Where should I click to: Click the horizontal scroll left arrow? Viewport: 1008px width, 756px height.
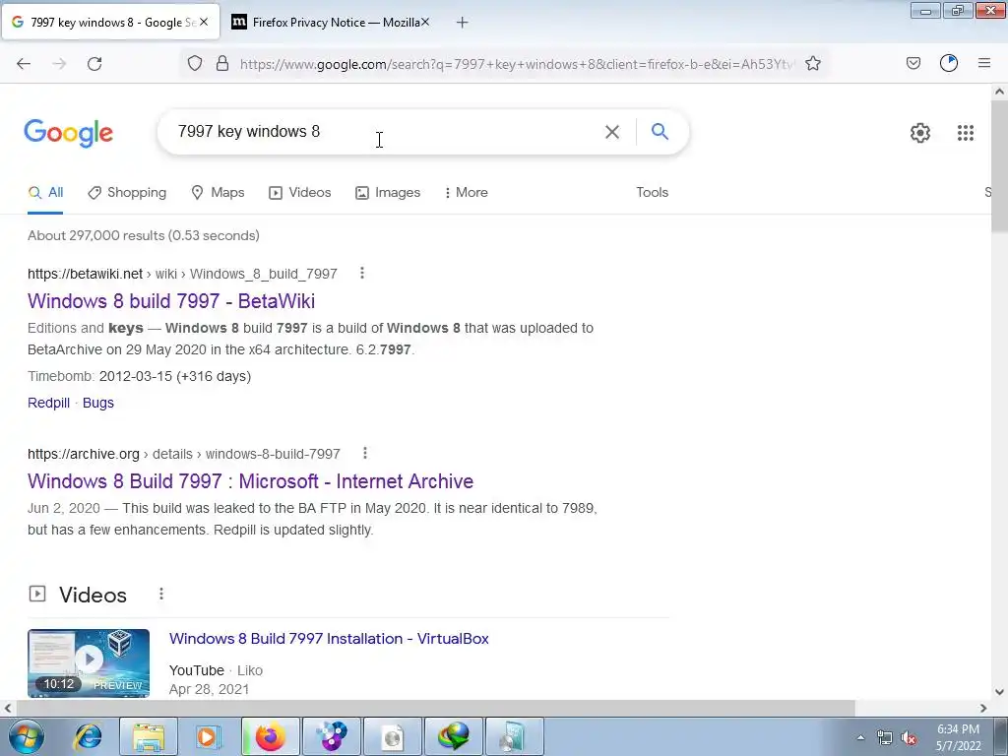[x=8, y=708]
